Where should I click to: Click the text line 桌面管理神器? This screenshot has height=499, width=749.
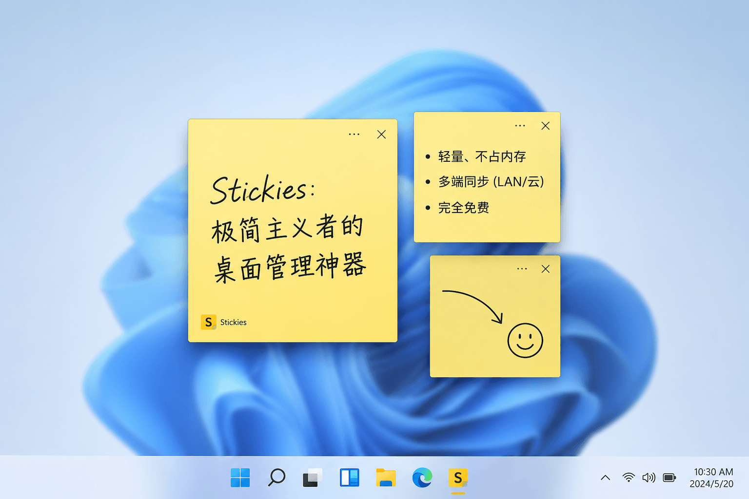290,267
